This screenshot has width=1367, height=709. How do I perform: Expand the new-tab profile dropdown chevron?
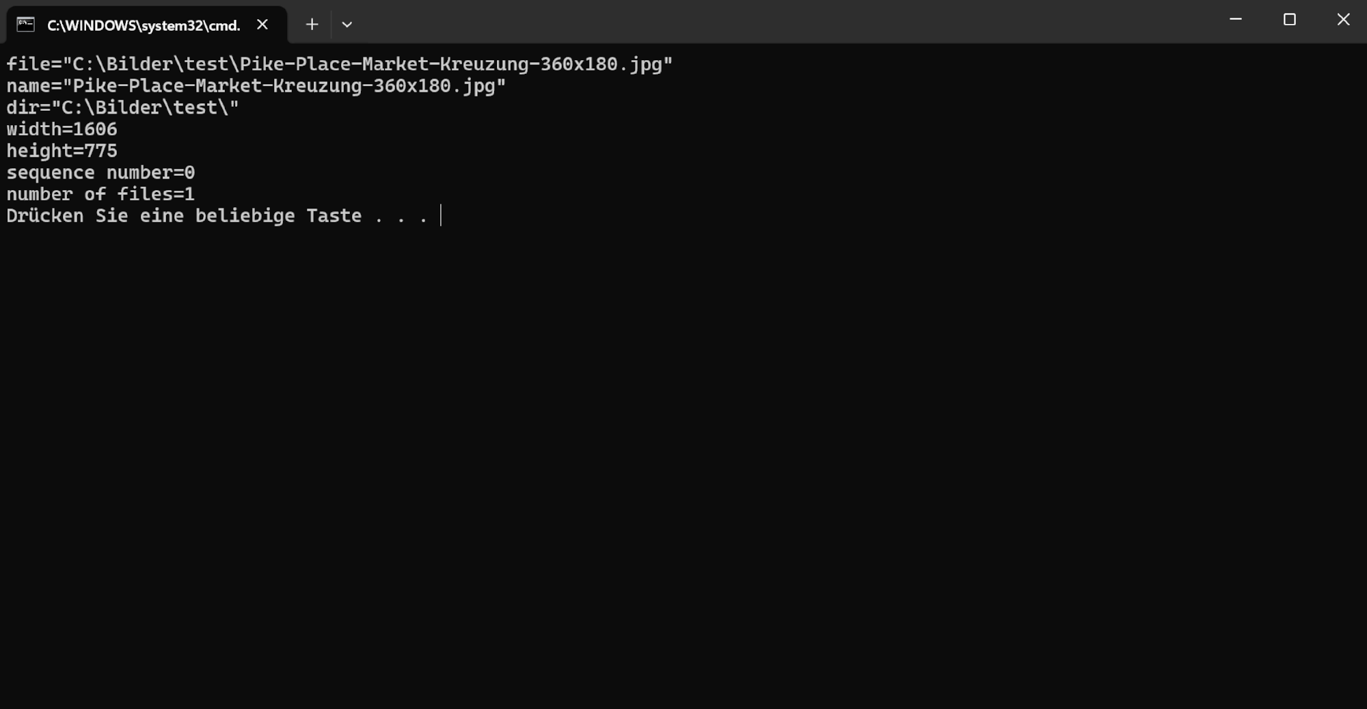(x=347, y=25)
